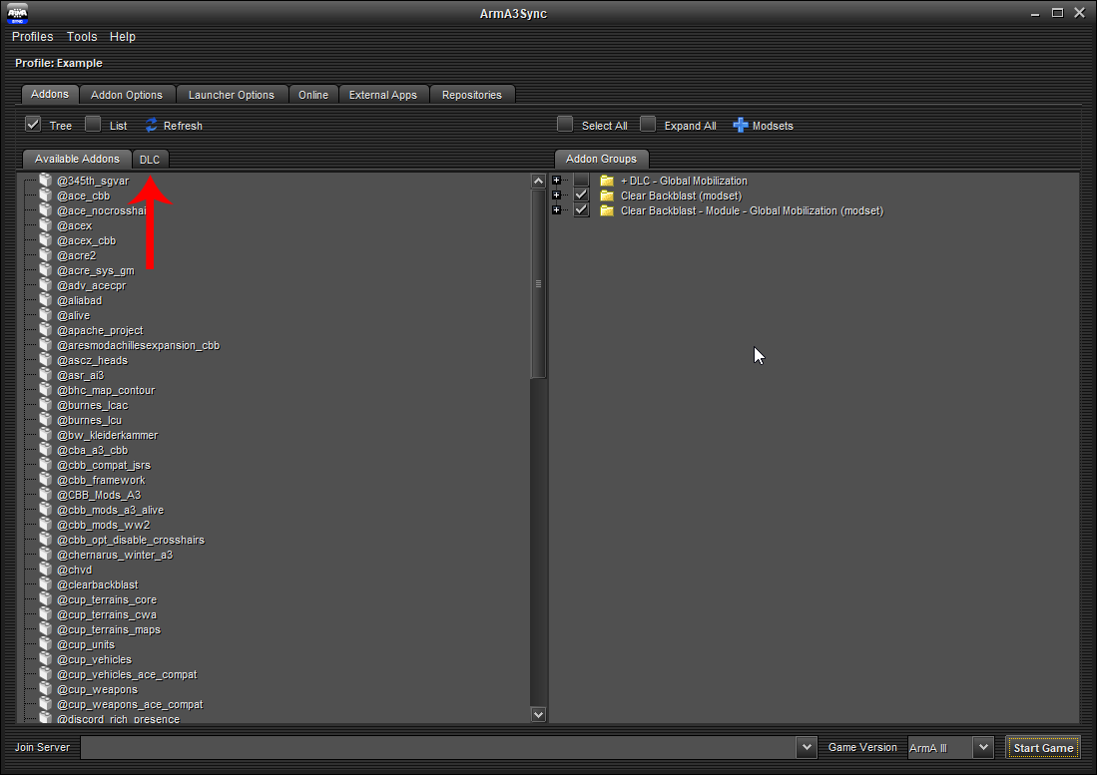Click the Refresh label
Image resolution: width=1097 pixels, height=775 pixels.
pos(183,126)
